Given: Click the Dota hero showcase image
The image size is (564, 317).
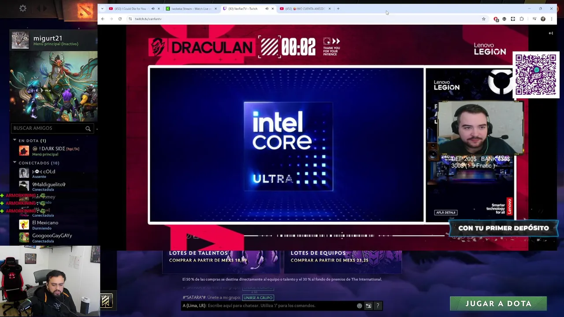Looking at the screenshot, I should [54, 86].
